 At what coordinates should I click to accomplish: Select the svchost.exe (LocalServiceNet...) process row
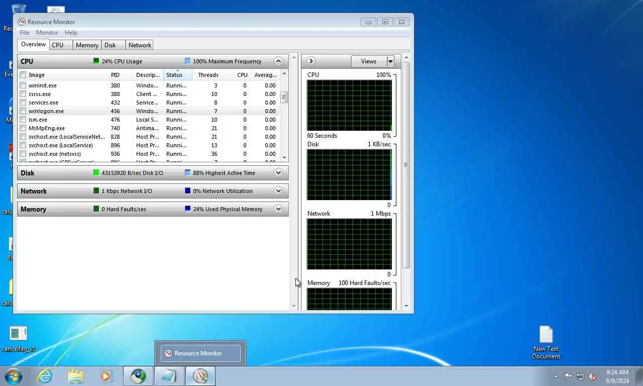(x=149, y=137)
